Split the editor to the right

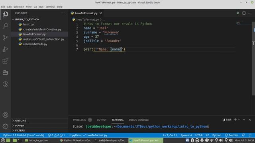coord(244,13)
